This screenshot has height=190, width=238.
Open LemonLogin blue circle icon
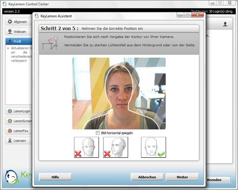coord(10,111)
